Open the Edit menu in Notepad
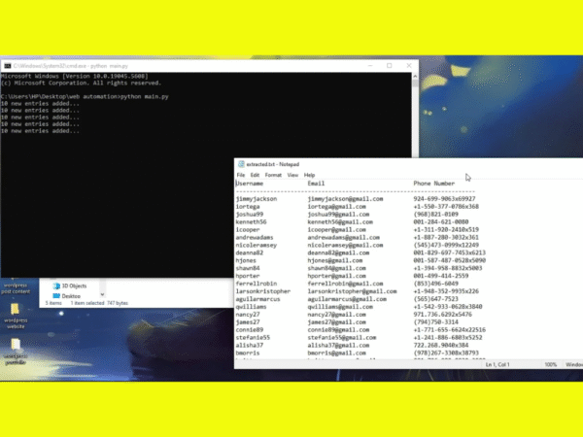 pos(255,175)
